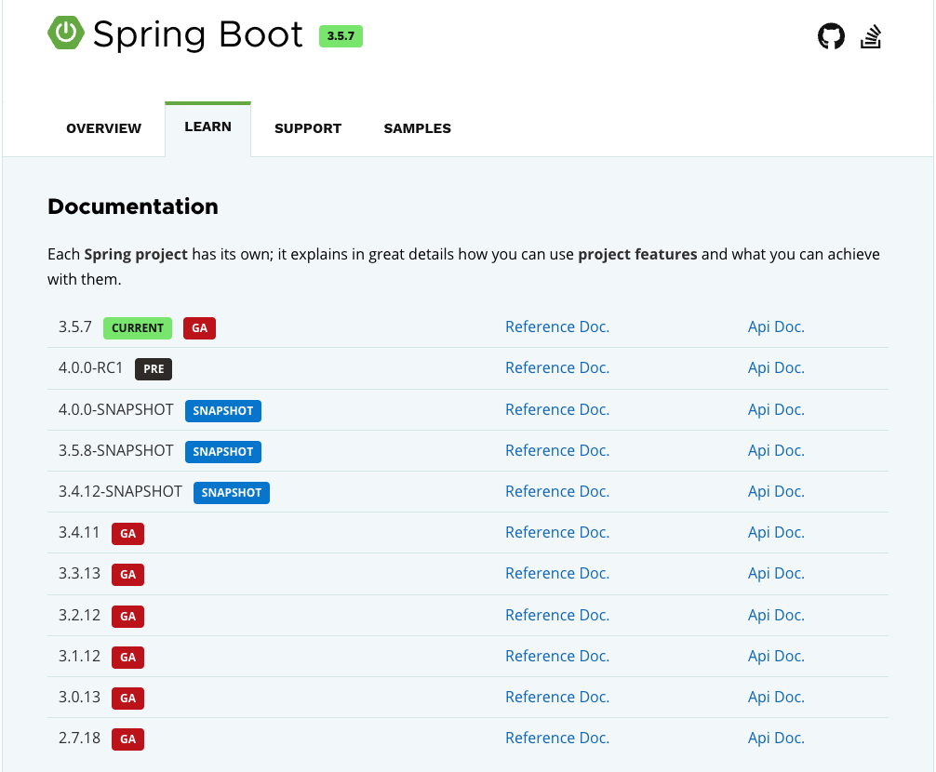Click the version text 3.2.12
The image size is (936, 772).
tap(79, 615)
